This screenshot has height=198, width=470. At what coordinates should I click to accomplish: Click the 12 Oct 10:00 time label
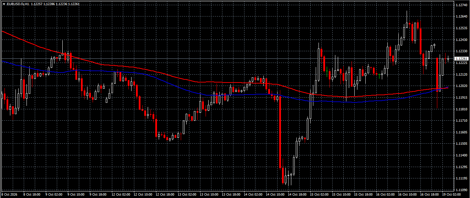(x=143, y=195)
